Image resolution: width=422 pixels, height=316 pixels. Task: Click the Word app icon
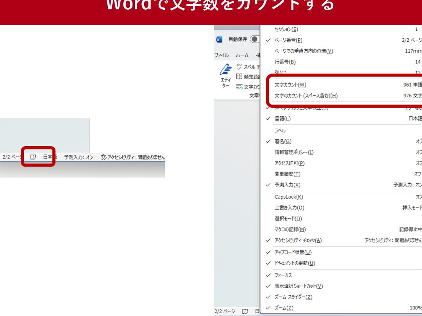pos(219,39)
